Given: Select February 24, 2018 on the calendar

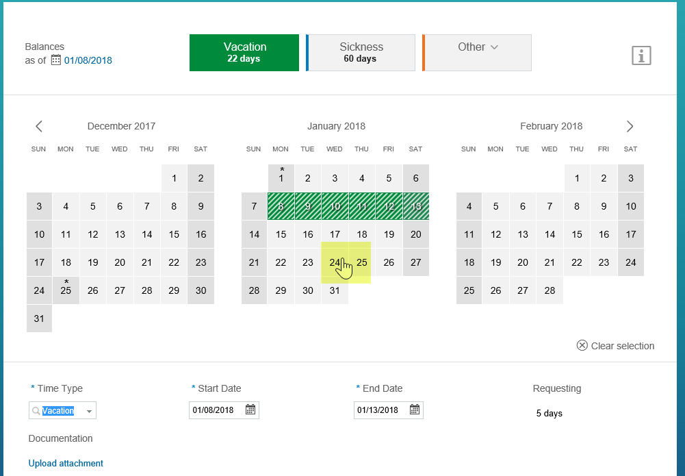Looking at the screenshot, I should [x=631, y=262].
